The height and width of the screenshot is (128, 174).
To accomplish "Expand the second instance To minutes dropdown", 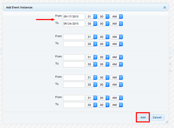I will (104, 44).
